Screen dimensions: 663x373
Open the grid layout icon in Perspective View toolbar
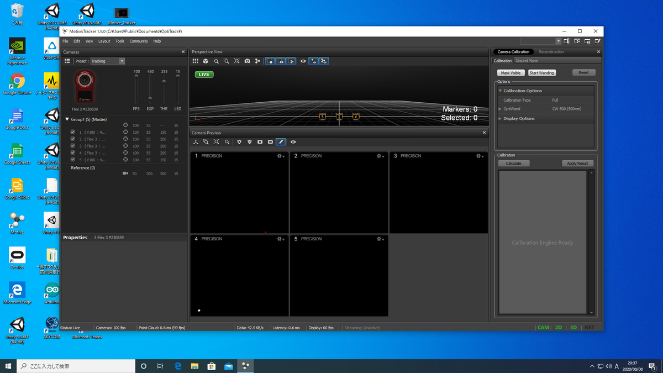click(196, 61)
